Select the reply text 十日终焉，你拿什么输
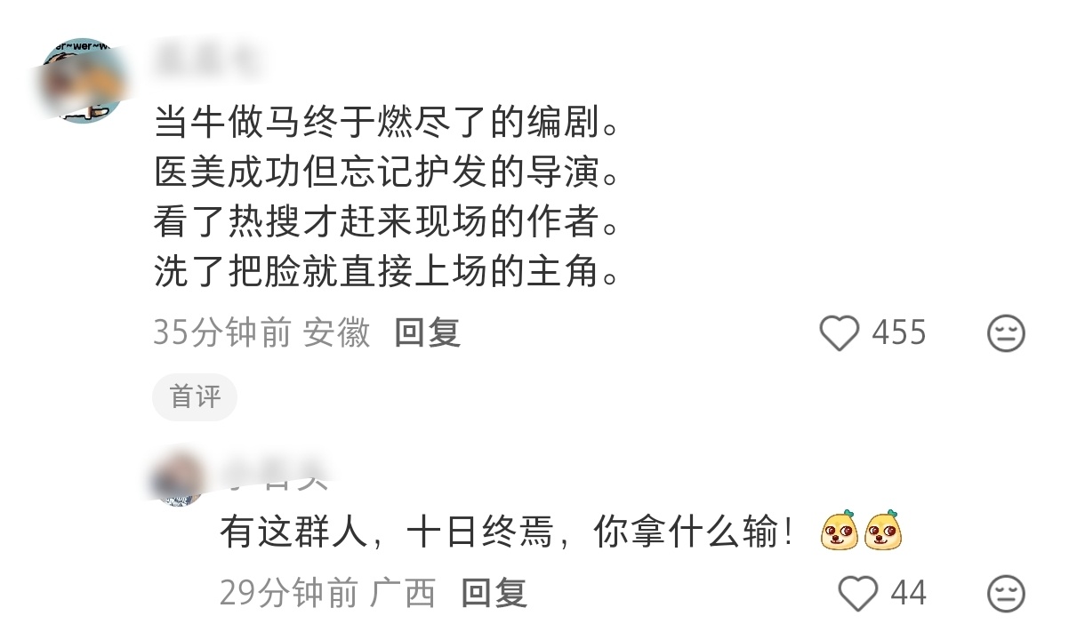This screenshot has width=1085, height=640. coord(600,535)
